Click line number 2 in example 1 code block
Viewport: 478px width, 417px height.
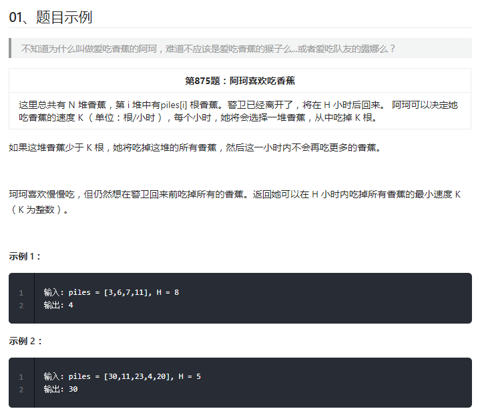(x=21, y=305)
